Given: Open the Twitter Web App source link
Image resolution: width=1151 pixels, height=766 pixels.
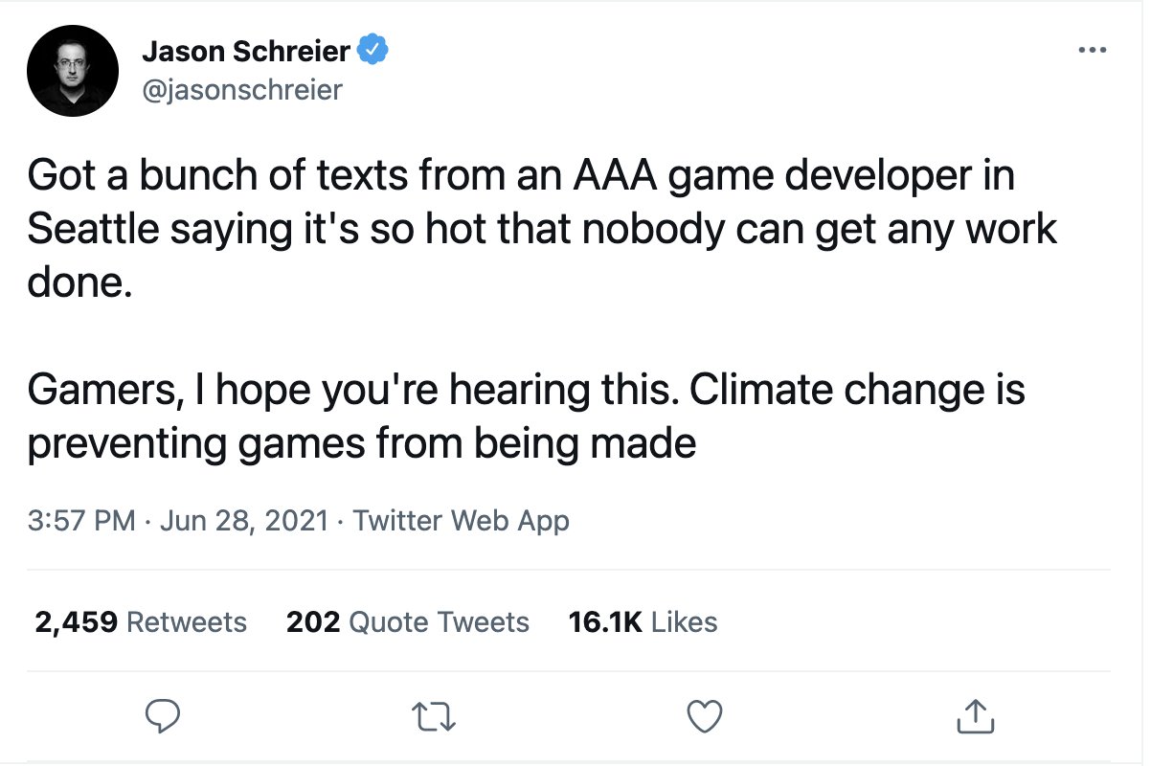Looking at the screenshot, I should pyautogui.click(x=461, y=521).
